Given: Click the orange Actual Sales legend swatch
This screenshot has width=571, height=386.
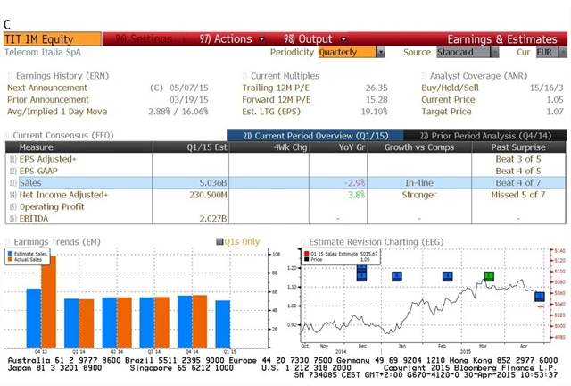Looking at the screenshot, I should [x=11, y=260].
